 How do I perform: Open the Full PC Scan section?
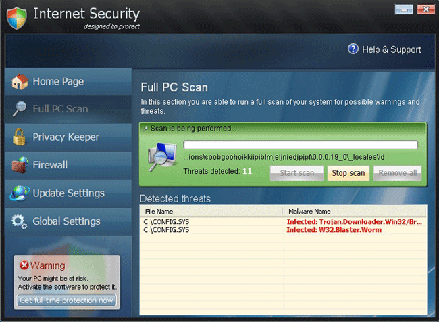[x=59, y=109]
